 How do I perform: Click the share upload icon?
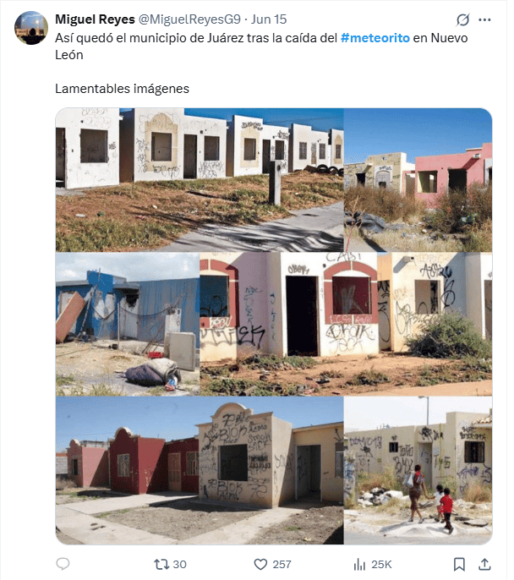click(x=484, y=564)
